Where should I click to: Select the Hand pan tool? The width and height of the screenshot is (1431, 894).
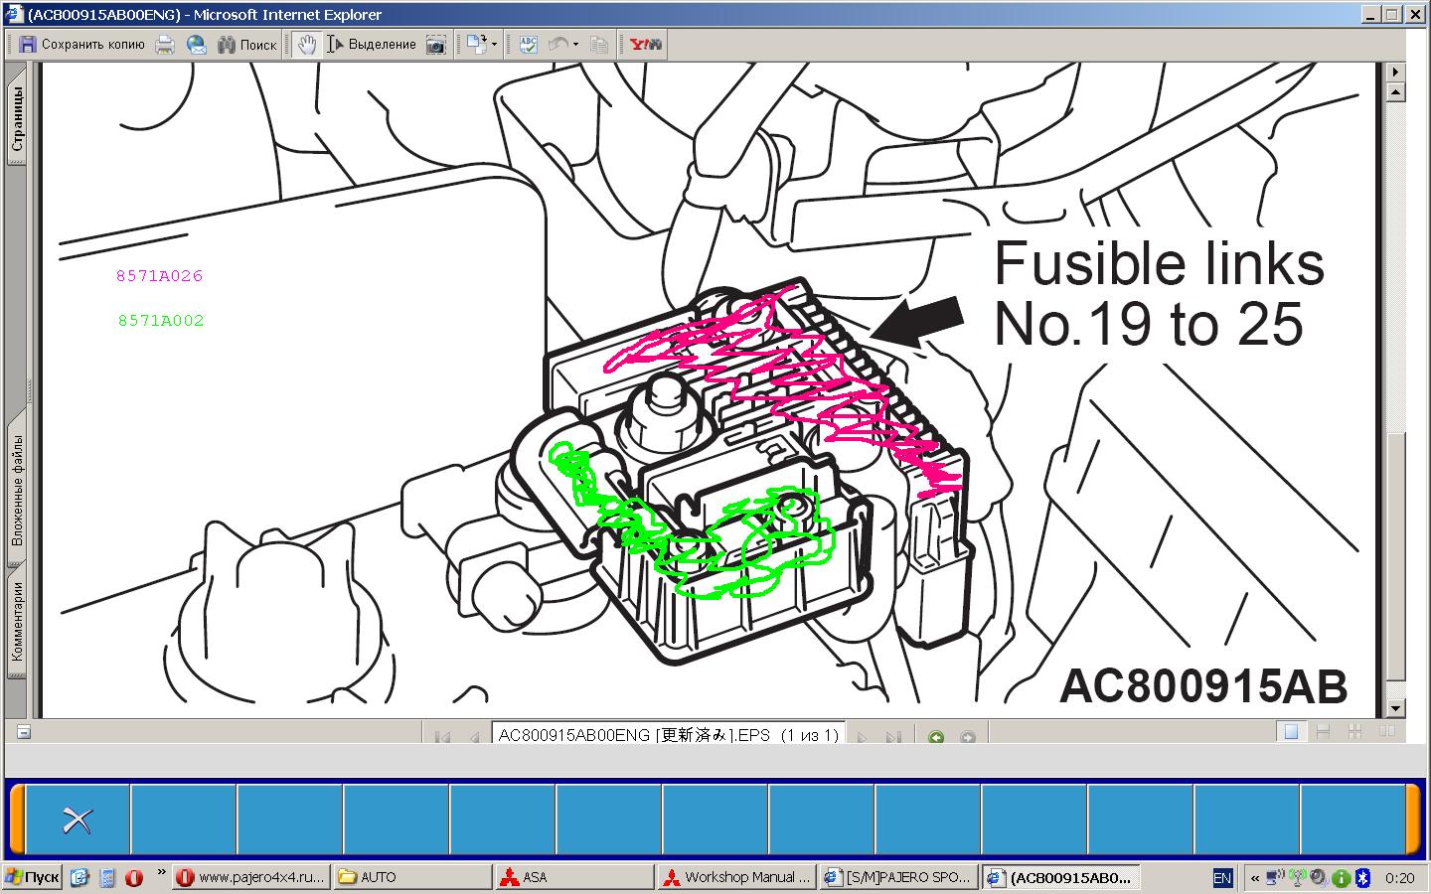pos(306,45)
